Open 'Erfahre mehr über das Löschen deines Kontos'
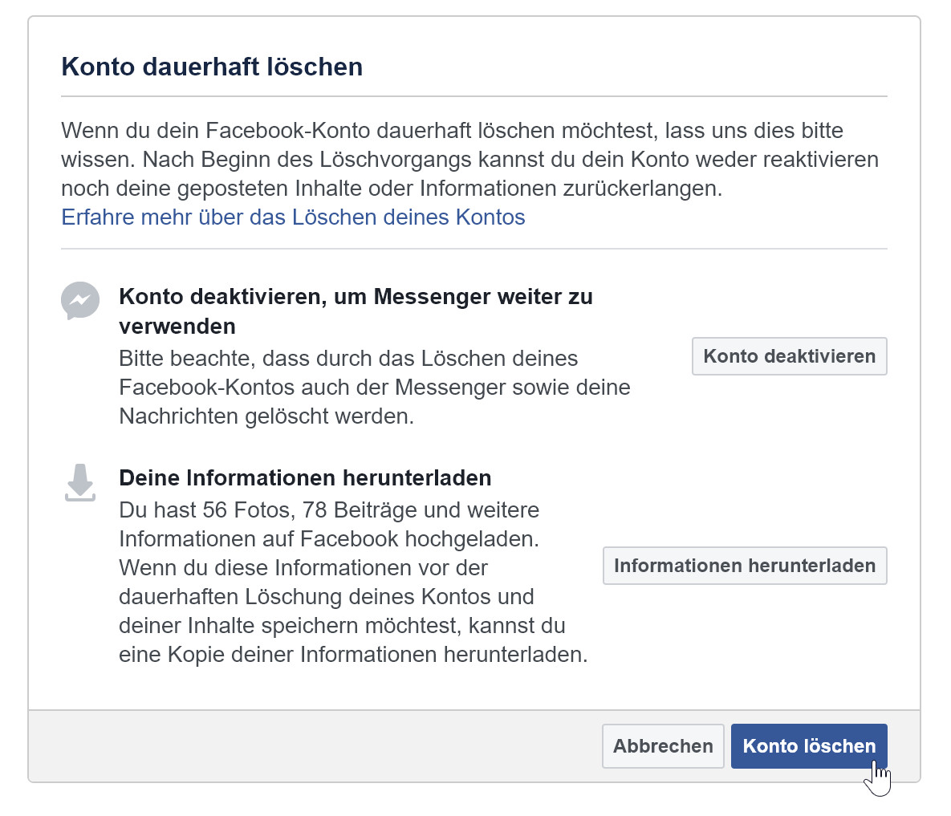This screenshot has height=816, width=951. [293, 217]
